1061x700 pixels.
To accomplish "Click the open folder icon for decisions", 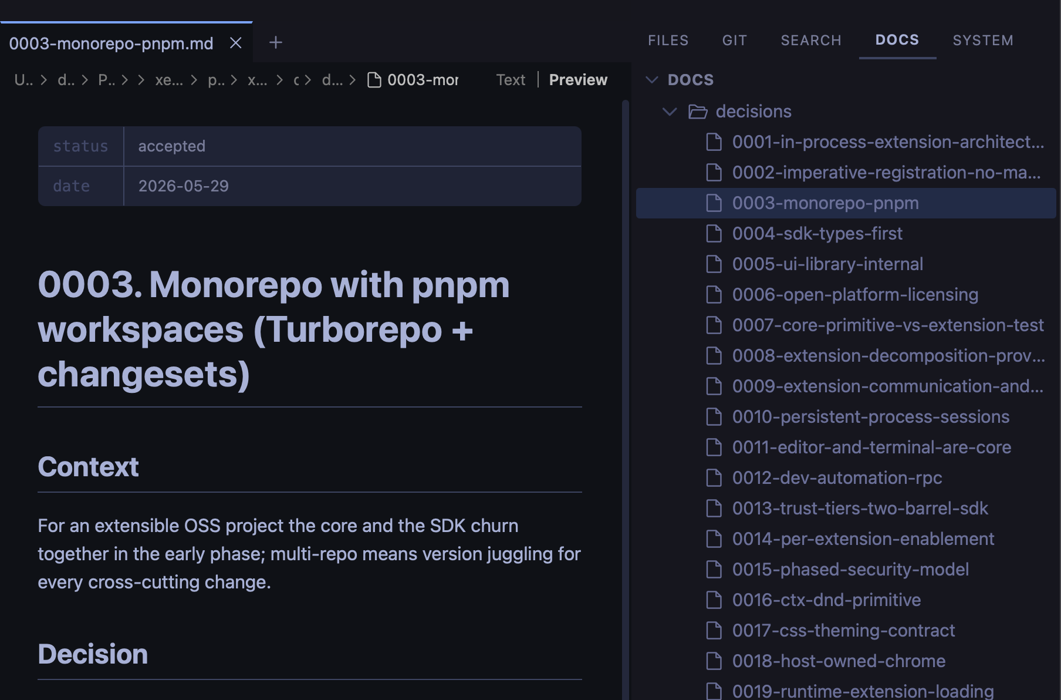I will 698,112.
